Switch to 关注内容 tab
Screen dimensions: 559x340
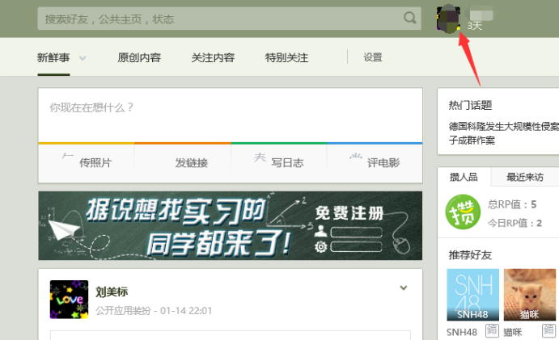pos(213,57)
